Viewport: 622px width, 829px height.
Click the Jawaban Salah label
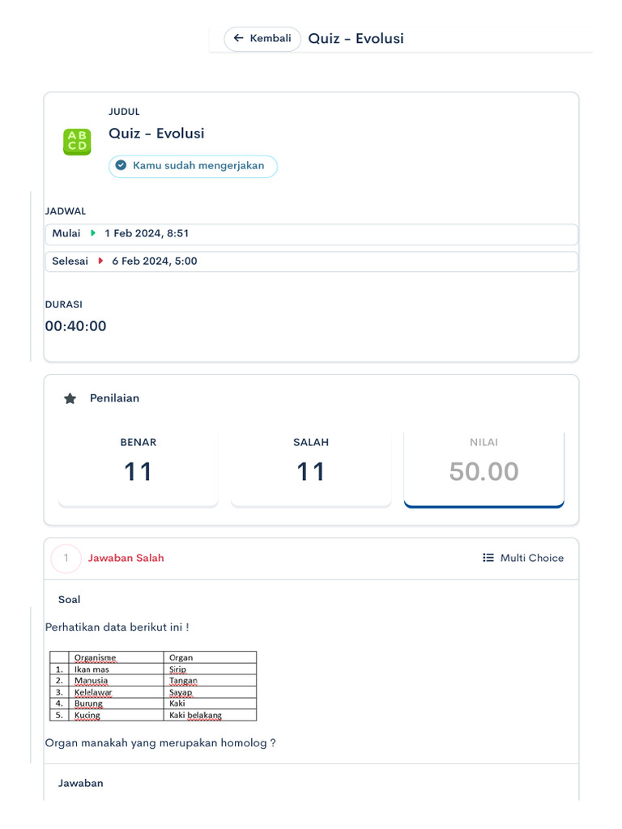click(126, 558)
